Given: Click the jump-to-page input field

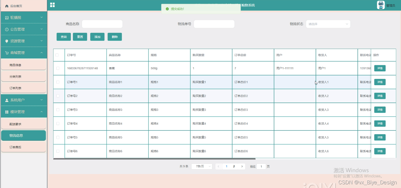Looking at the screenshot, I should coord(261,166).
